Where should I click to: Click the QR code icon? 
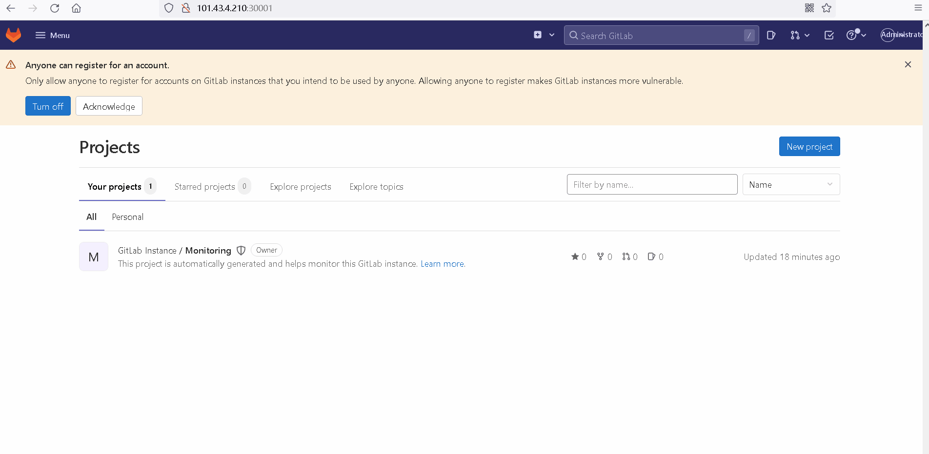tap(809, 8)
